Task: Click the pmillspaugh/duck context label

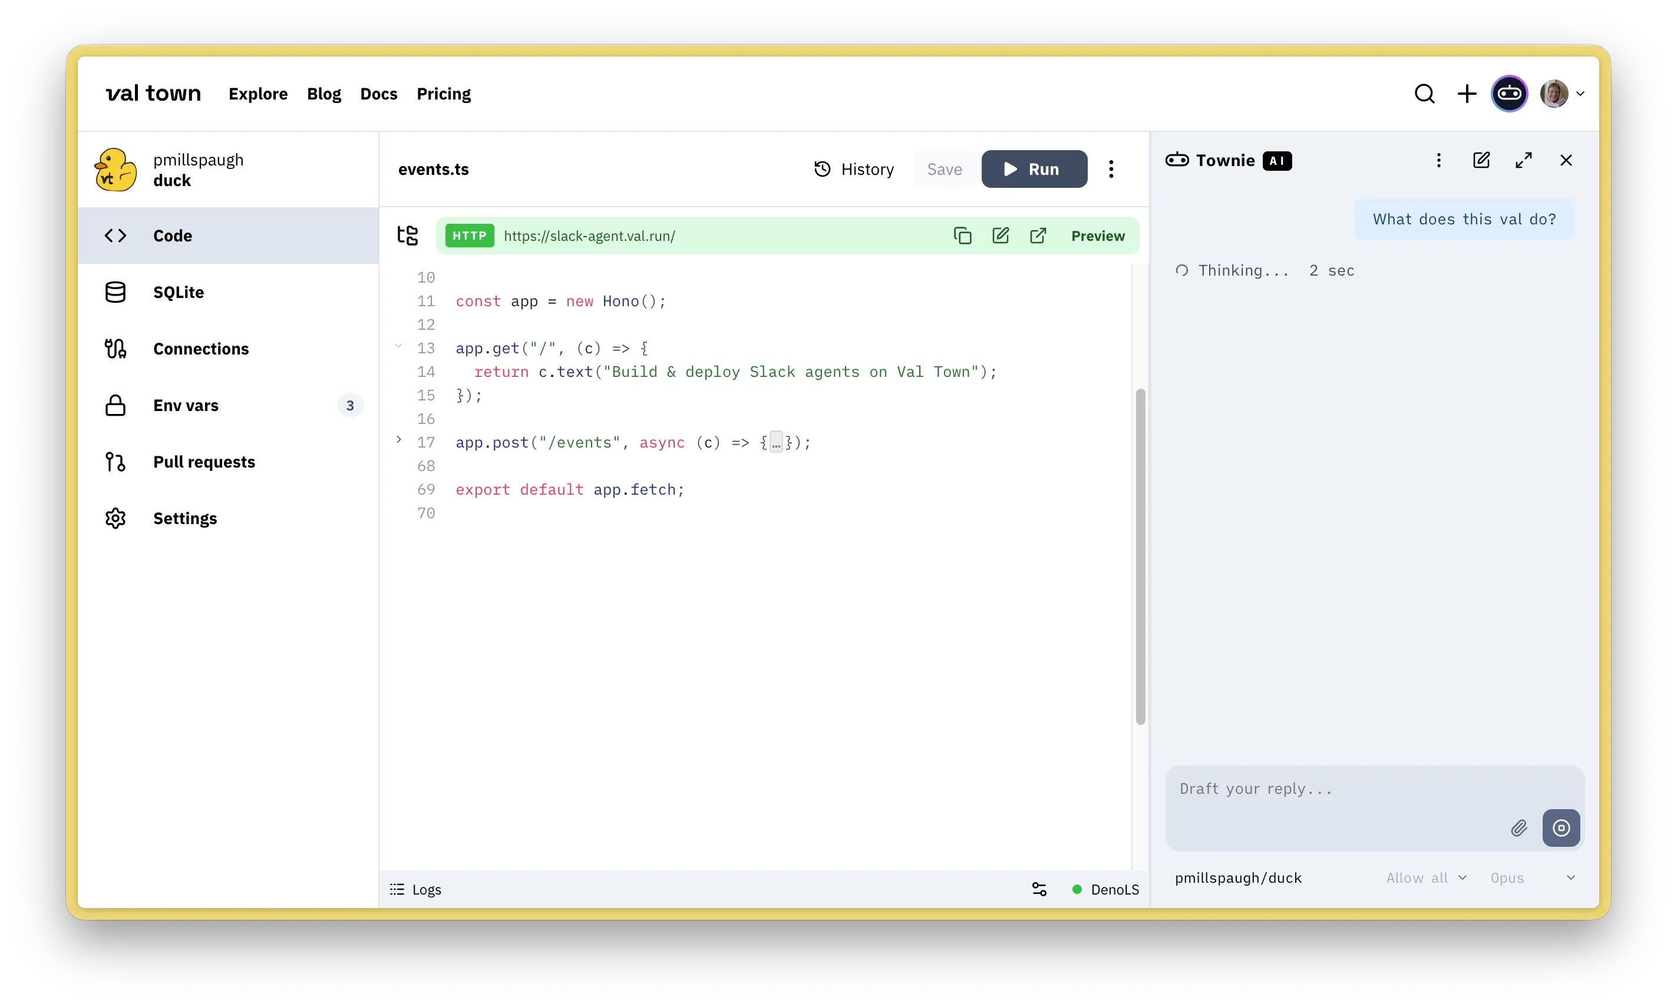Action: [x=1239, y=878]
